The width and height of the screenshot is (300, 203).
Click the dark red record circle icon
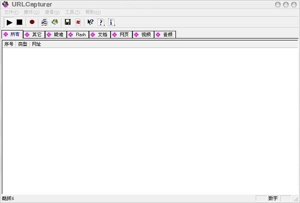click(x=32, y=22)
